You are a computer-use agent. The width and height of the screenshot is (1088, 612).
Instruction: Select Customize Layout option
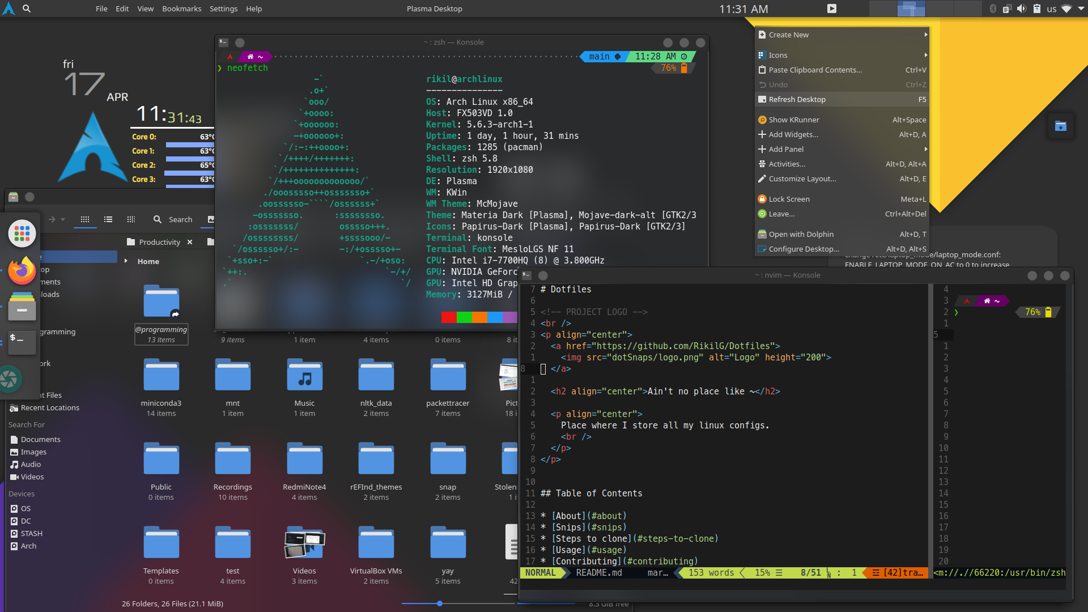(x=802, y=178)
